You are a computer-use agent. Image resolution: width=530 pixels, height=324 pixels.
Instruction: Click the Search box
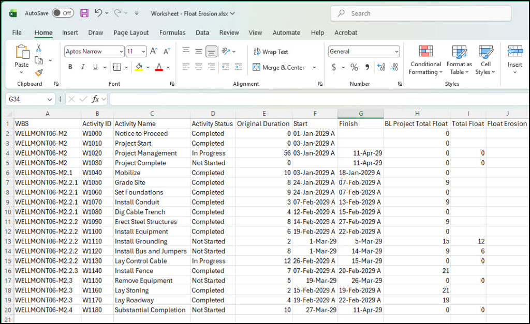tap(421, 13)
